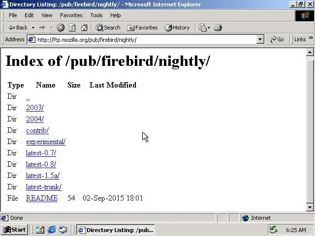
Task: Open the latest-1.5a/ directory link
Action: [43, 176]
